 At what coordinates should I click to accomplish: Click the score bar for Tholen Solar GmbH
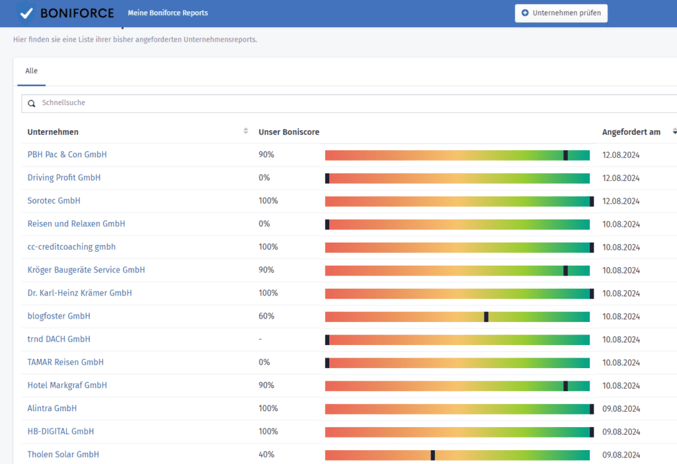point(458,455)
